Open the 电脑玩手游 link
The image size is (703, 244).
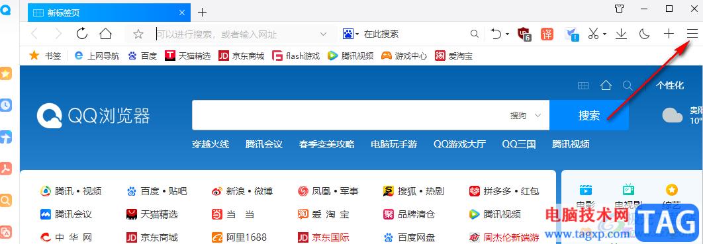[394, 144]
